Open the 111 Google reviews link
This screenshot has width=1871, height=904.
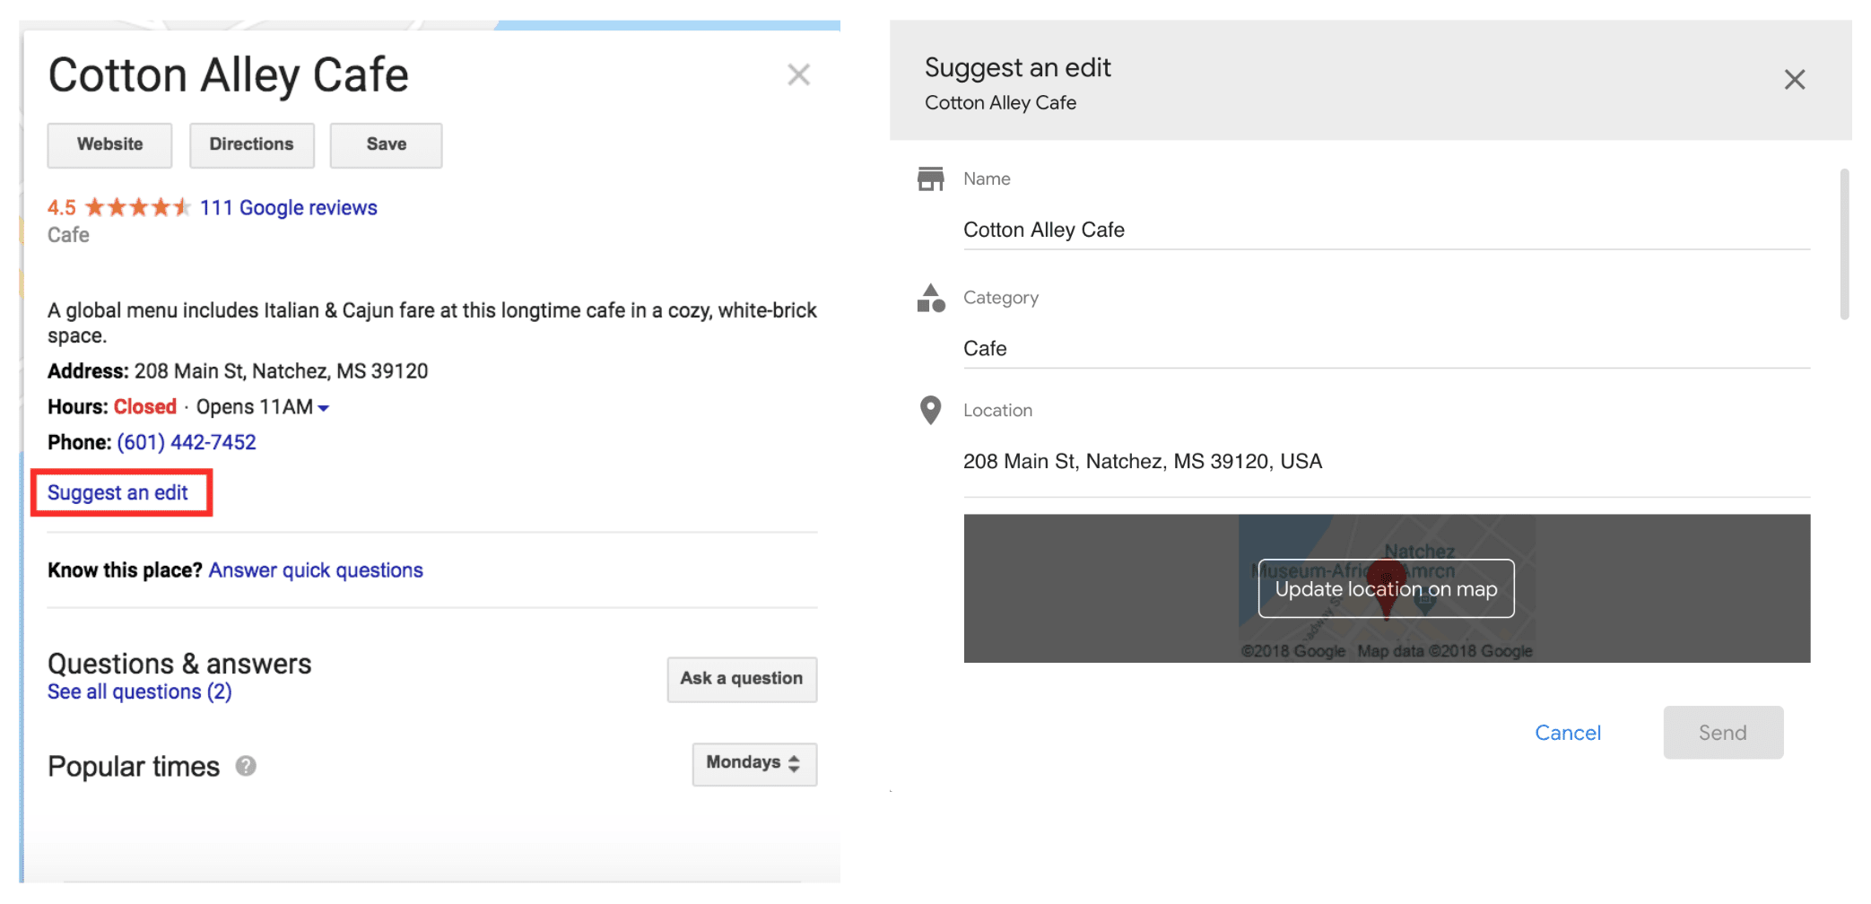tap(288, 208)
